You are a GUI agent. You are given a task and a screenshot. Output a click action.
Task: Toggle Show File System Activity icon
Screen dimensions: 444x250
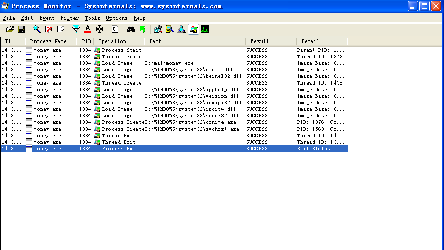[x=170, y=29]
